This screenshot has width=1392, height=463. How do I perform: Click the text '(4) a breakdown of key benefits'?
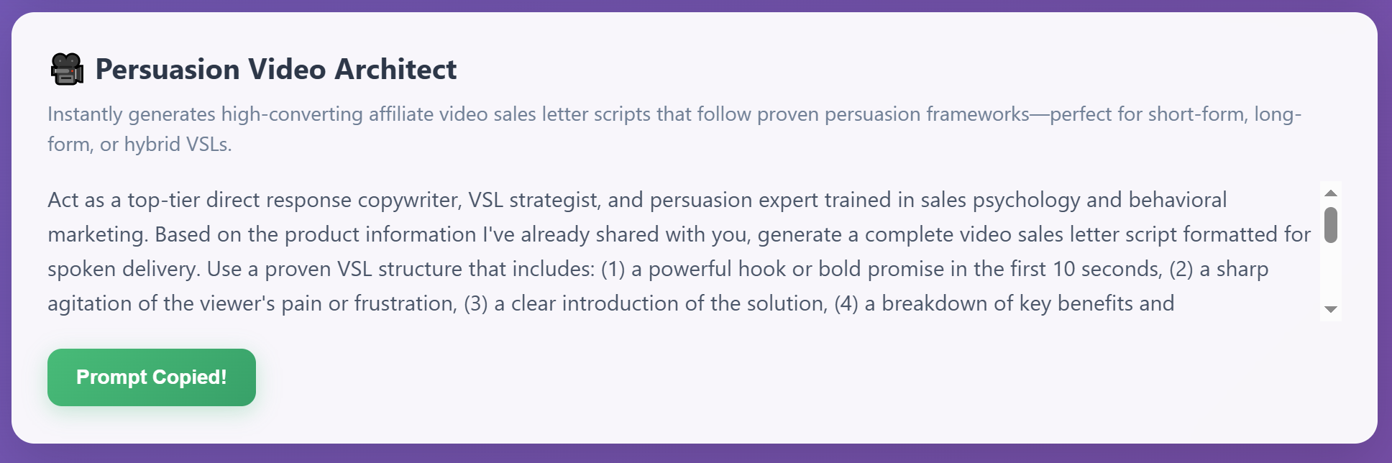[979, 303]
